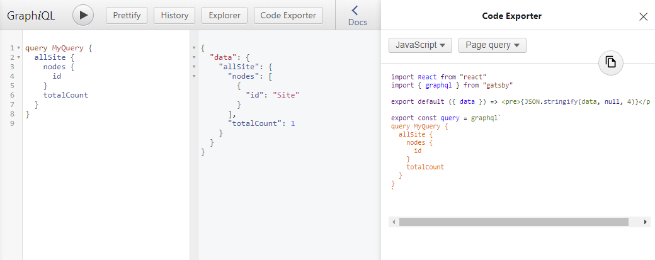Click the Prettify button
655x260 pixels.
127,16
